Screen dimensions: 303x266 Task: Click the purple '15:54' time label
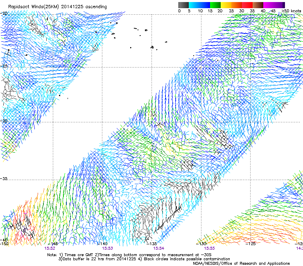click(x=158, y=248)
